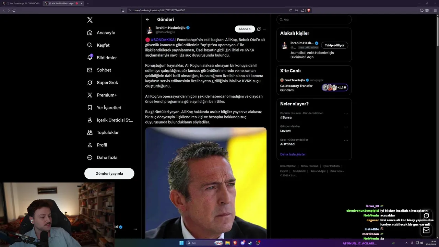Show hidden system tray icons

[406, 243]
